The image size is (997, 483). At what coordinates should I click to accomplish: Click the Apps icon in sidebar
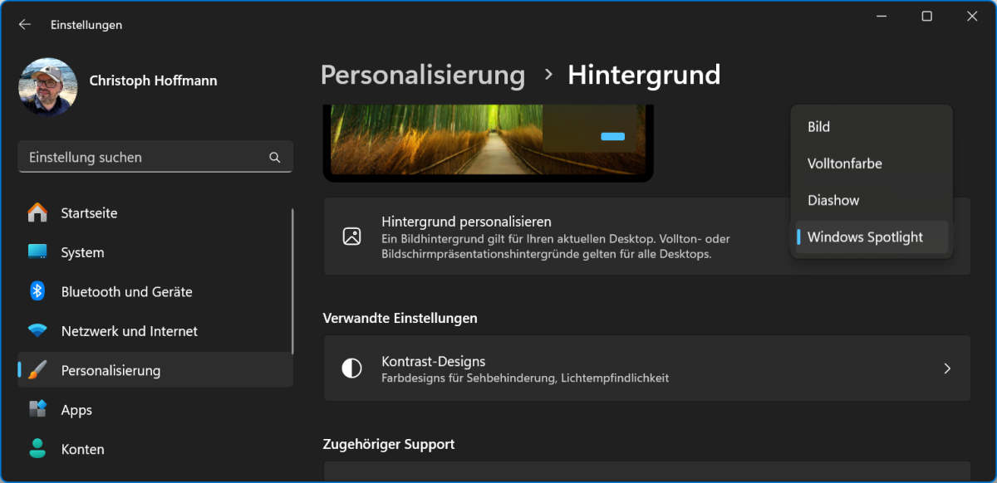coord(37,410)
